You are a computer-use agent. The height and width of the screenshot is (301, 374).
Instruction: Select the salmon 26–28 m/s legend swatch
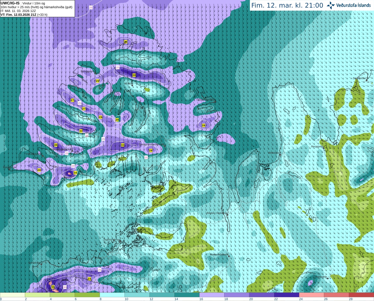337,295
